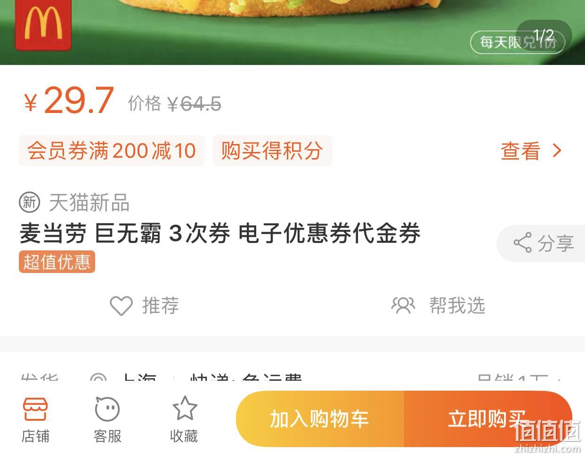585x457 pixels.
Task: Tap the 推荐 heart icon
Action: coord(121,306)
